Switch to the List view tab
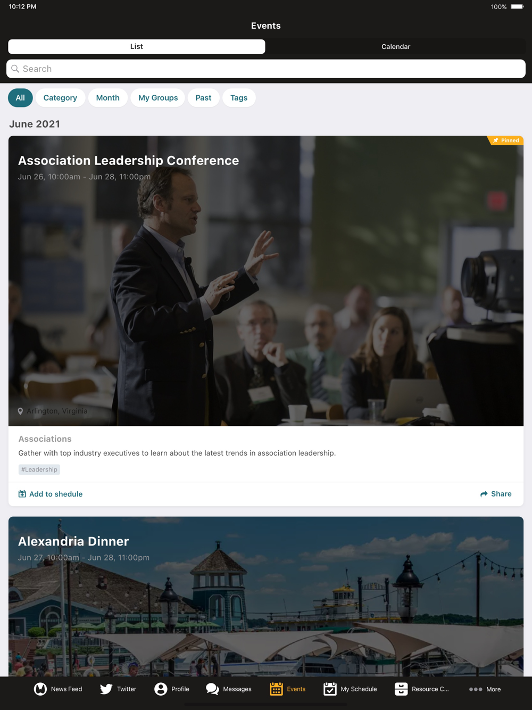The image size is (532, 710). pyautogui.click(x=137, y=47)
